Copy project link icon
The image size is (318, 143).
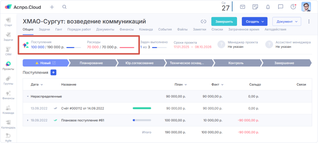[x=204, y=21]
